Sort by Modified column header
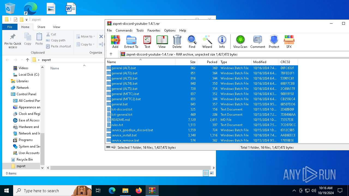This screenshot has height=196, width=349. (x=265, y=62)
